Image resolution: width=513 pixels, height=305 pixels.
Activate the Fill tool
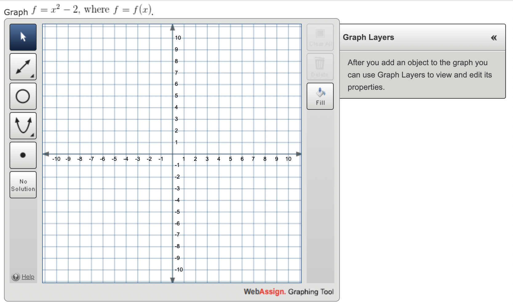(320, 96)
